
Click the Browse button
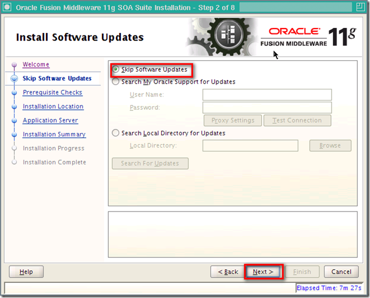coord(330,146)
